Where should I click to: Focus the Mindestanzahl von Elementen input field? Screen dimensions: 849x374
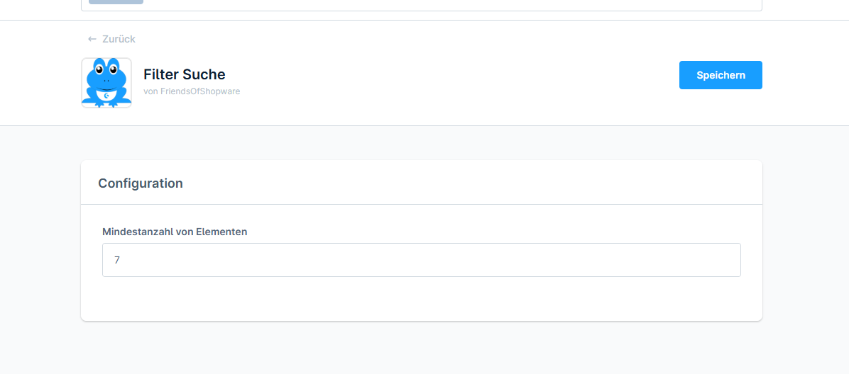tap(422, 260)
